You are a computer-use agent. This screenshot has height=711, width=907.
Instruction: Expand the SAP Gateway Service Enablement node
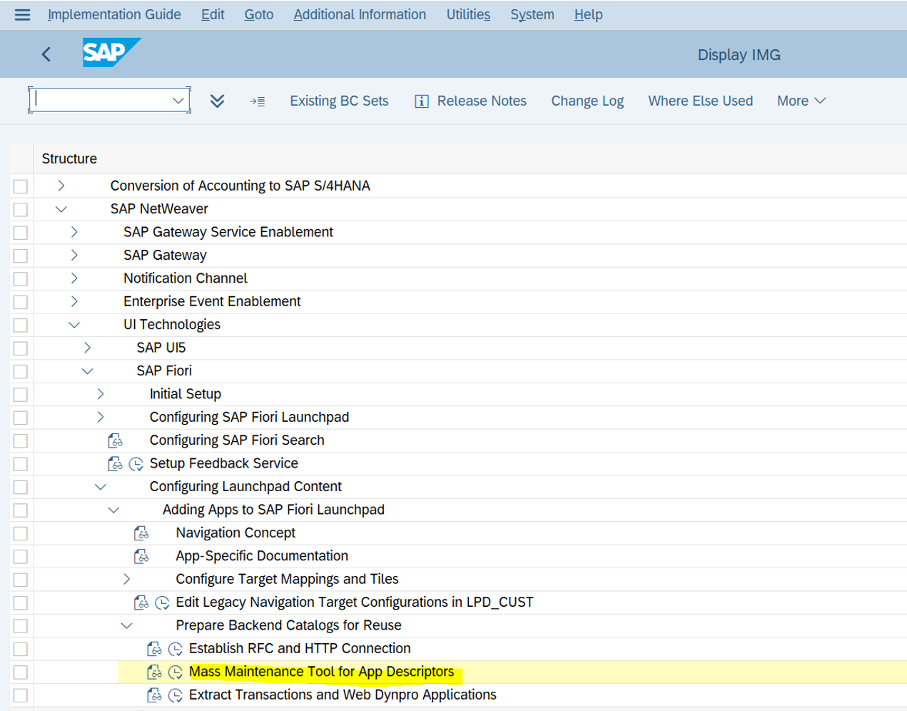(x=74, y=232)
